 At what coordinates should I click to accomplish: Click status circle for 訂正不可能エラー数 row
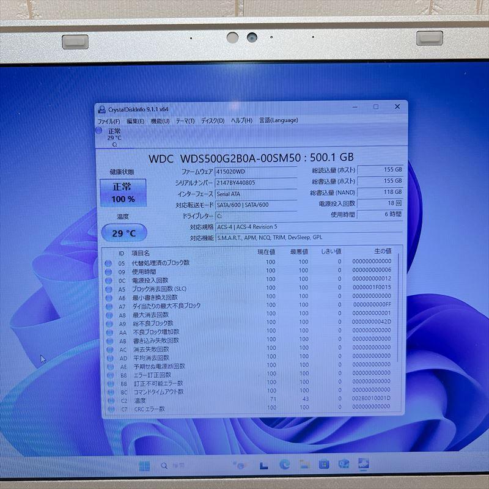click(111, 384)
